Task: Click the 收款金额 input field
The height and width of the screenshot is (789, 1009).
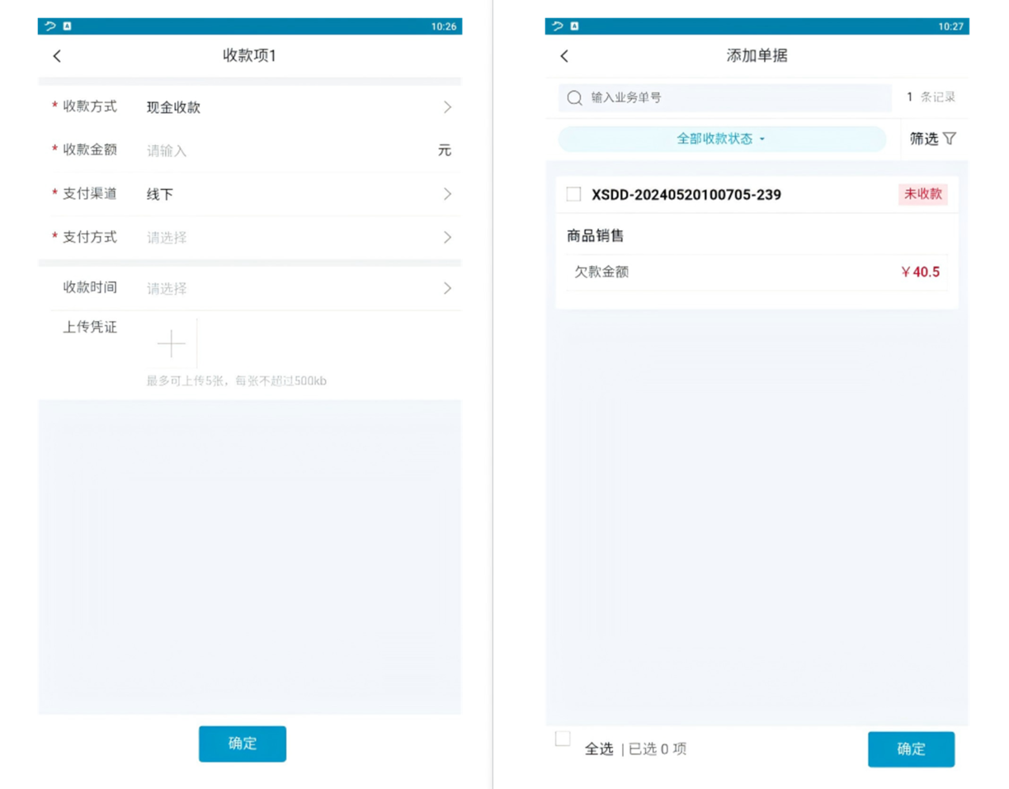Action: tap(289, 151)
